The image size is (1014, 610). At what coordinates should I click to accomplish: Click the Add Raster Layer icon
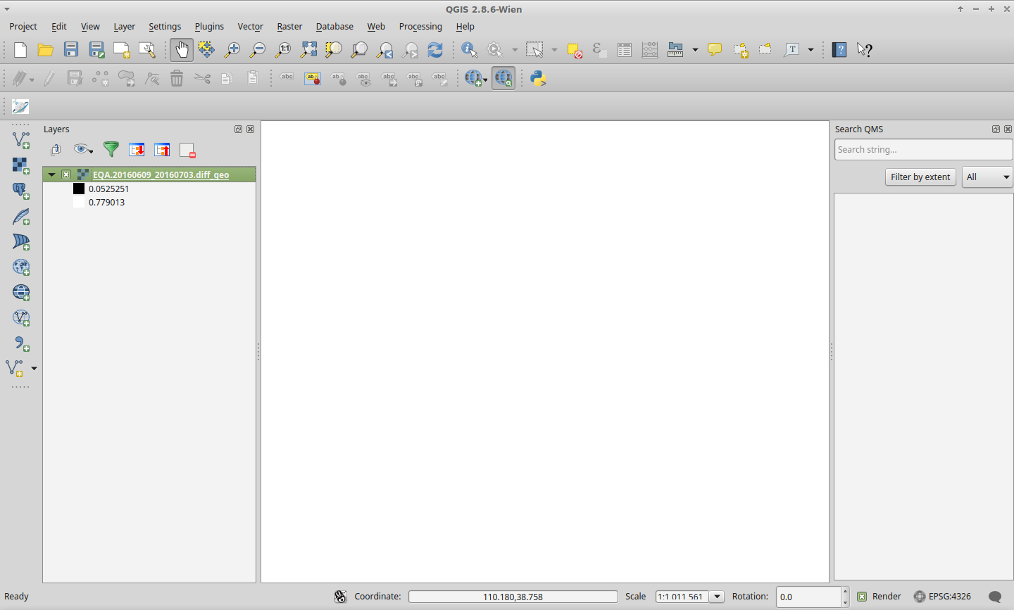pyautogui.click(x=20, y=165)
